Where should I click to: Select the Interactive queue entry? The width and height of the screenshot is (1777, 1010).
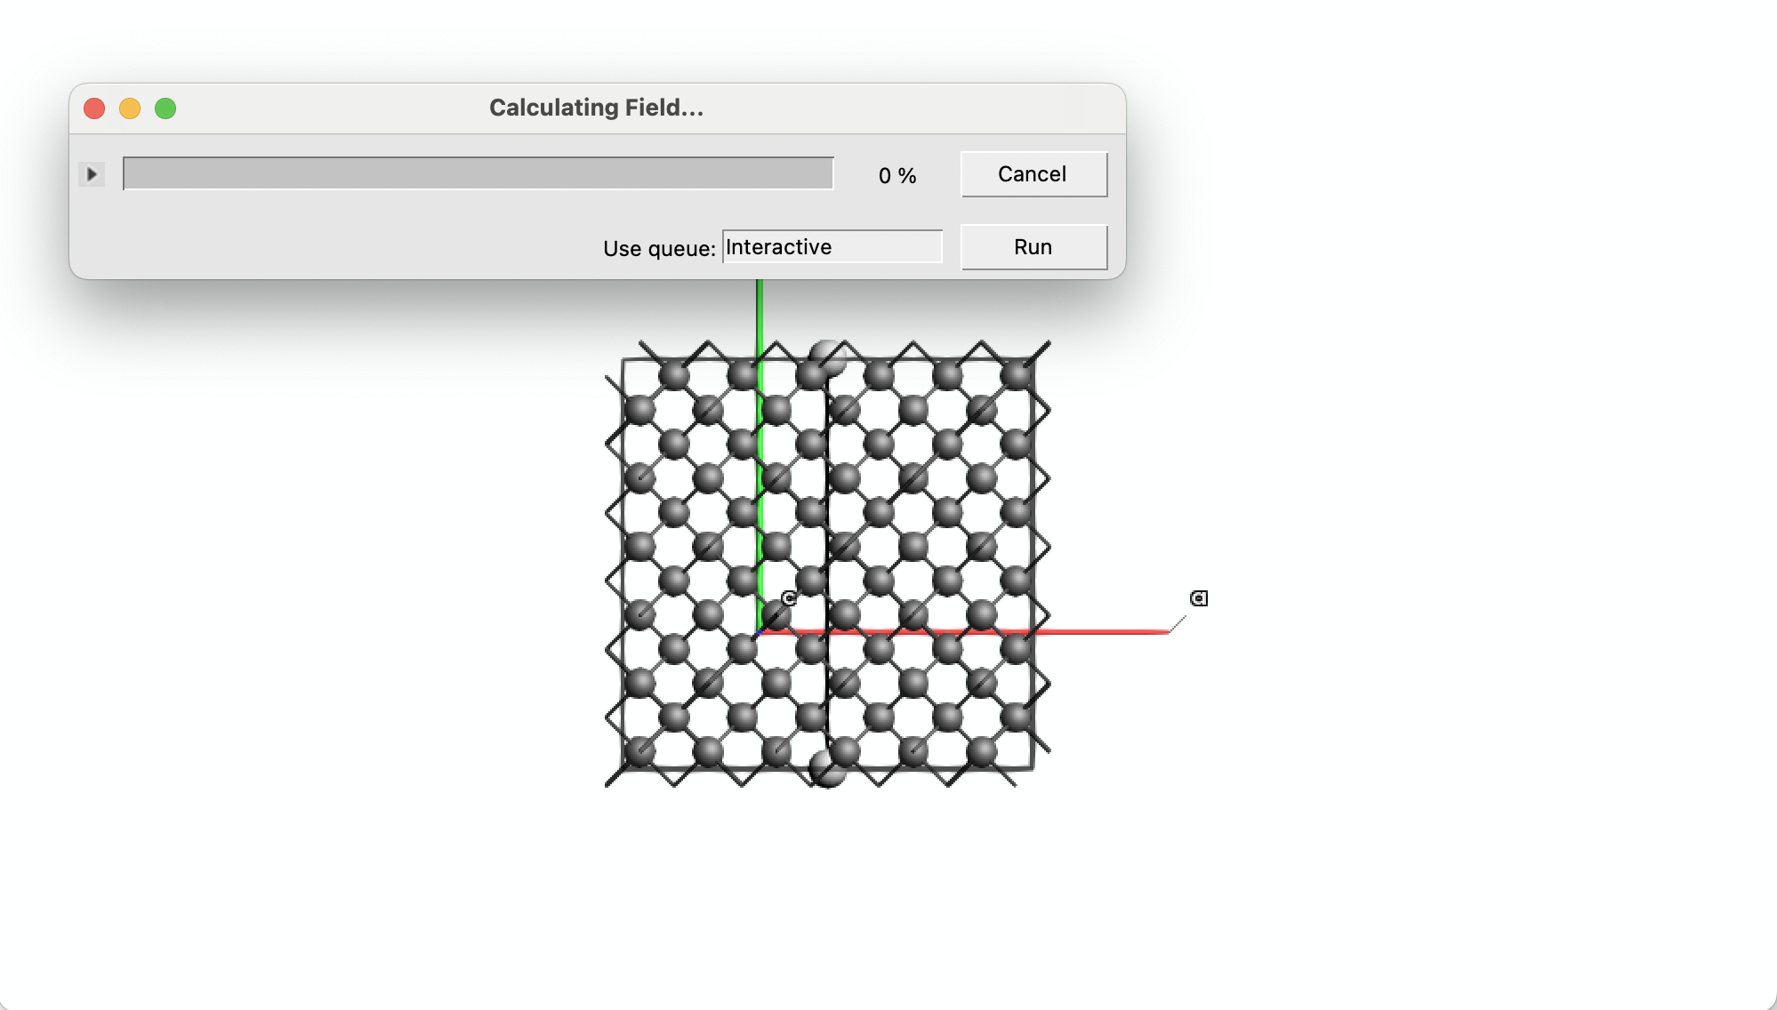tap(779, 247)
